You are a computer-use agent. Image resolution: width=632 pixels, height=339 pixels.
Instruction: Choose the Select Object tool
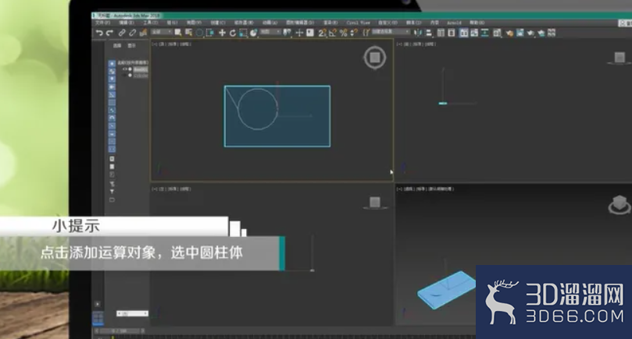(x=178, y=33)
